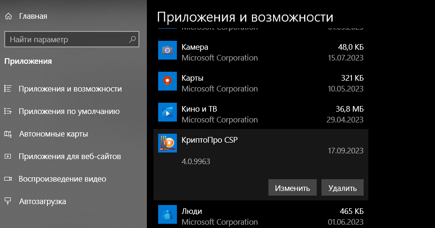Click the date 17.09.2023

click(345, 151)
